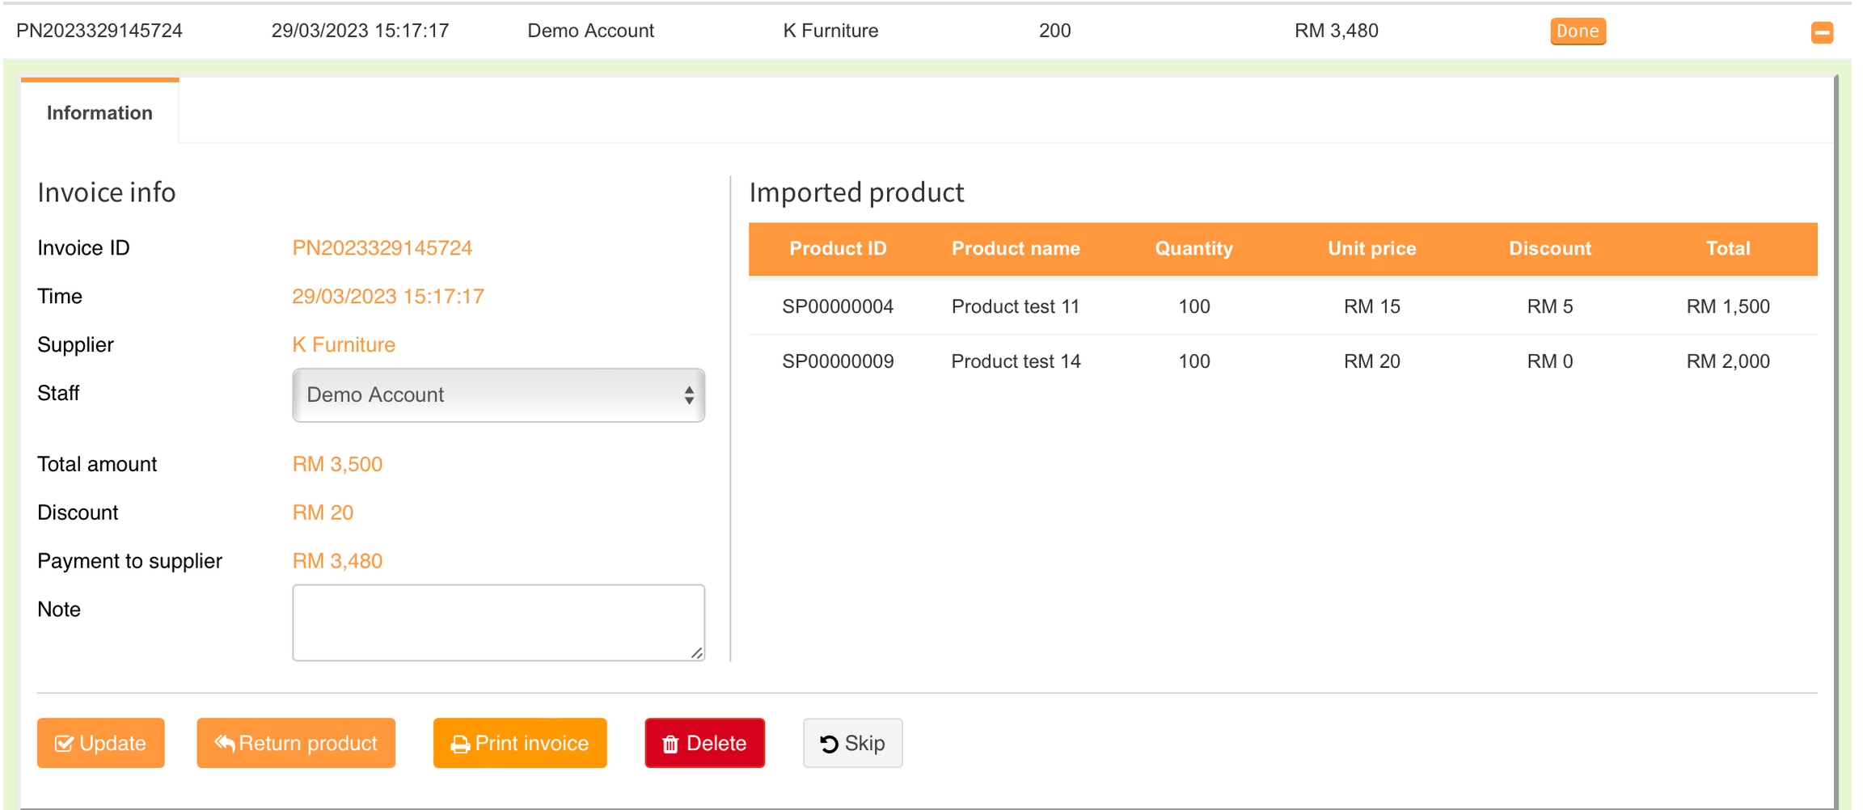Click the trash can icon on Delete
Viewport: 1863px width, 810px height.
click(670, 745)
